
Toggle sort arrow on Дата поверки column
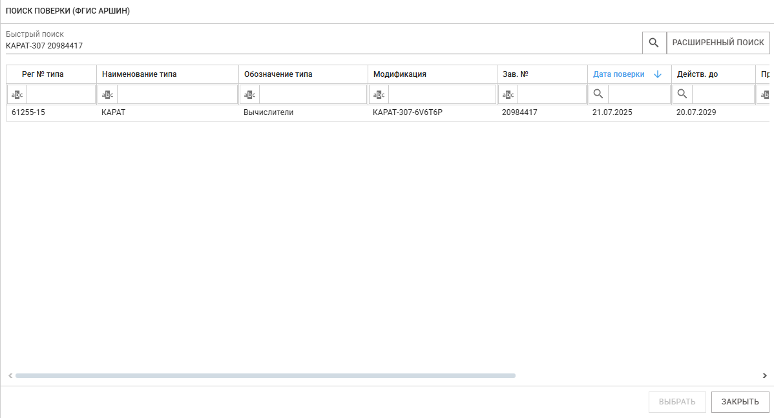click(x=658, y=74)
